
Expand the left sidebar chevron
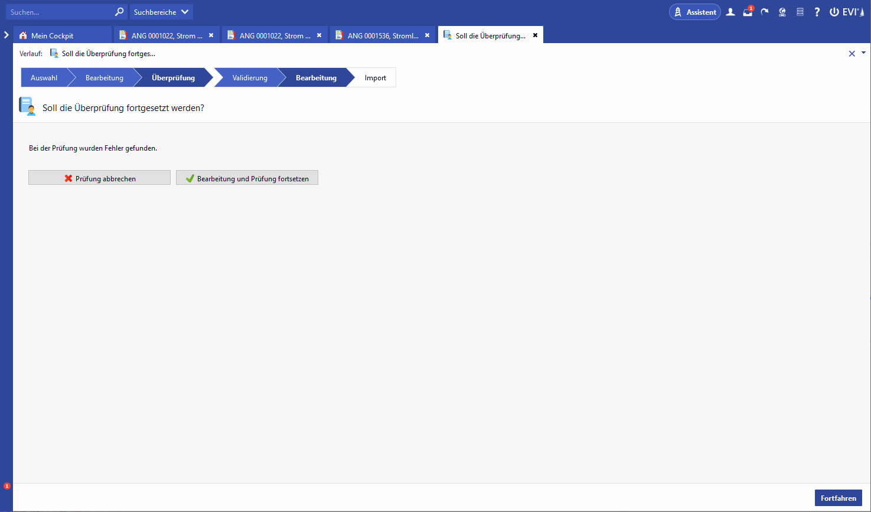[x=6, y=35]
